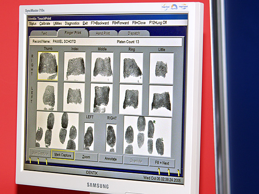Open the Utilities menu

(x=57, y=23)
